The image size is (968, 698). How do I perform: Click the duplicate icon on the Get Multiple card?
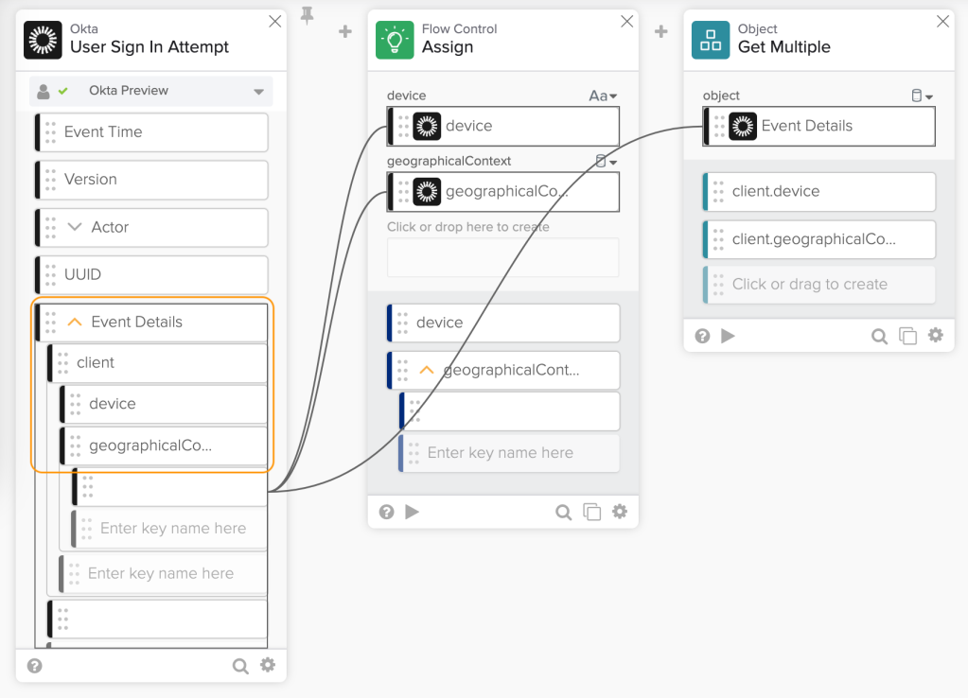pos(907,336)
